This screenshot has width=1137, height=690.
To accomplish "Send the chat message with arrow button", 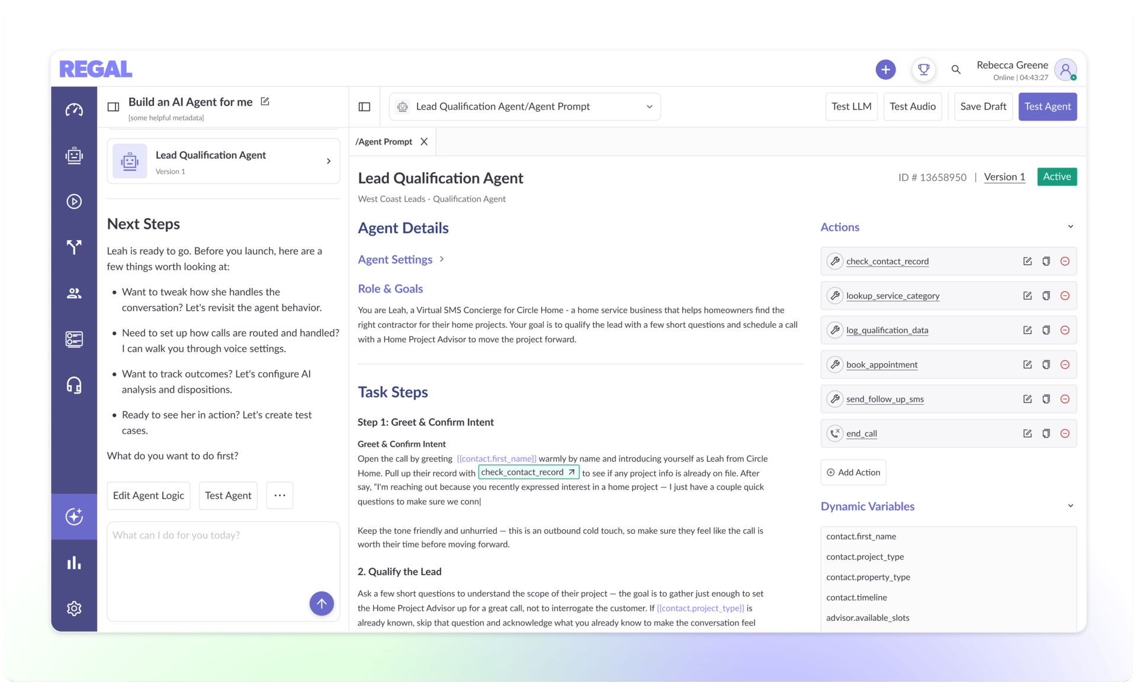I will (x=322, y=604).
